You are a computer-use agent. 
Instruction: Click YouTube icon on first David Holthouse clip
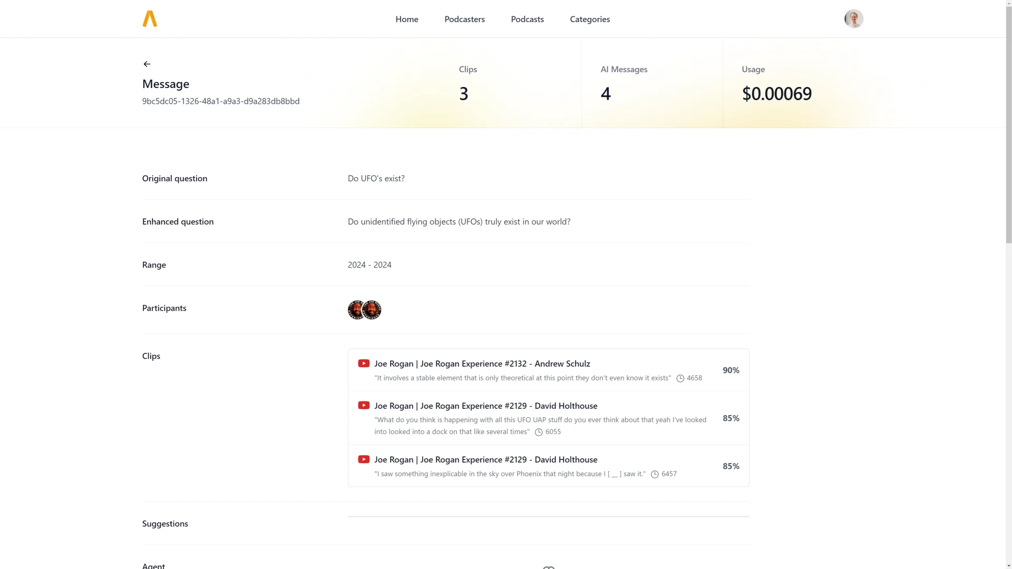[x=364, y=406]
